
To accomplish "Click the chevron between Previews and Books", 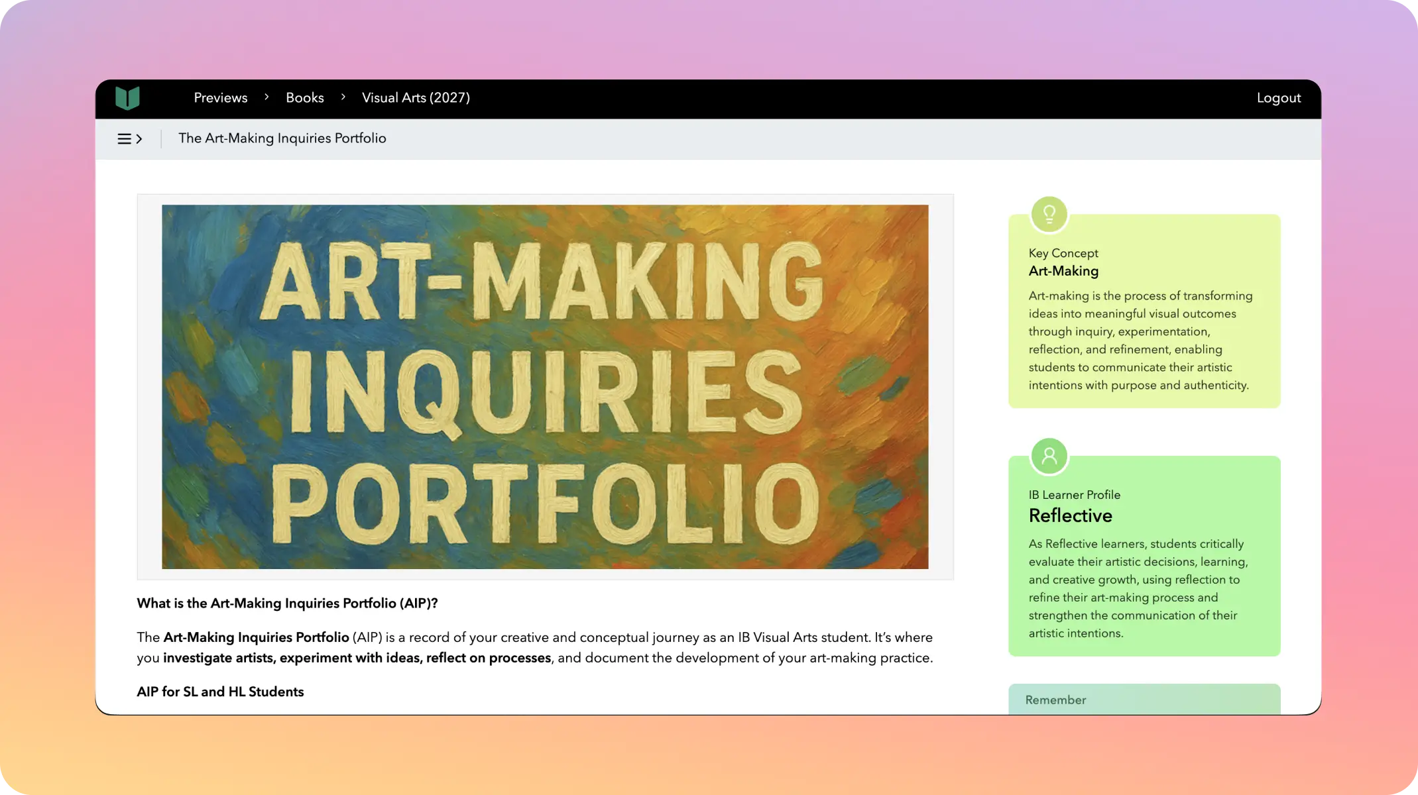I will (266, 97).
